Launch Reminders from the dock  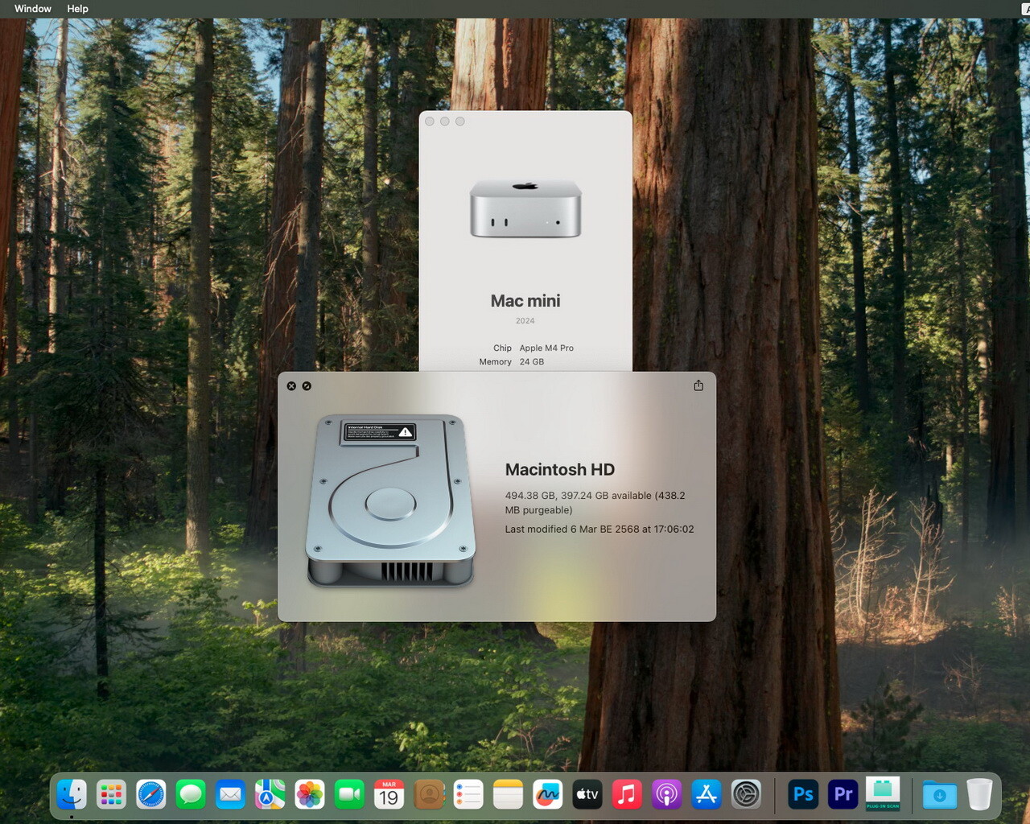point(468,795)
